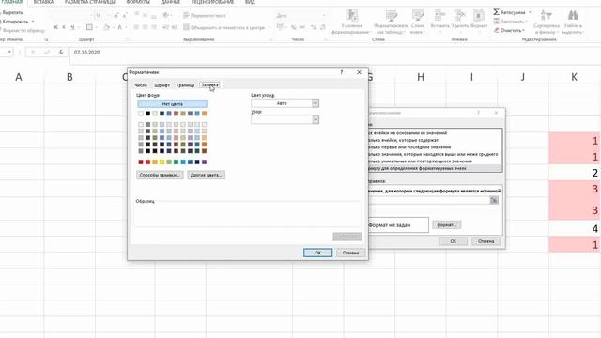
Task: Open 'Другие цвета...' more colors
Action: pos(207,175)
